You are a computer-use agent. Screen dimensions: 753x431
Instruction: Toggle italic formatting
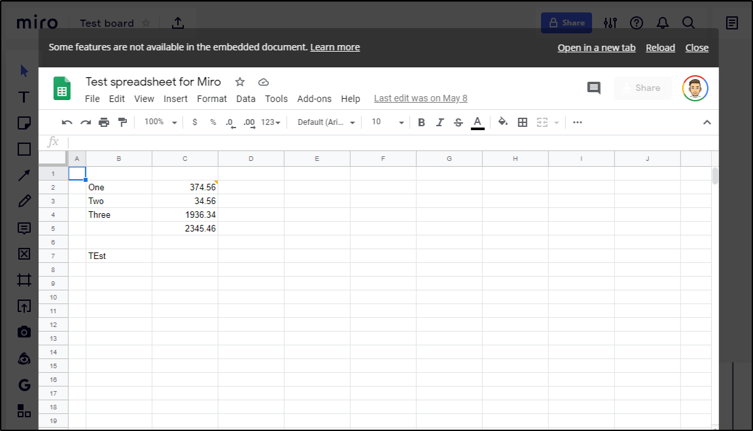(x=440, y=122)
